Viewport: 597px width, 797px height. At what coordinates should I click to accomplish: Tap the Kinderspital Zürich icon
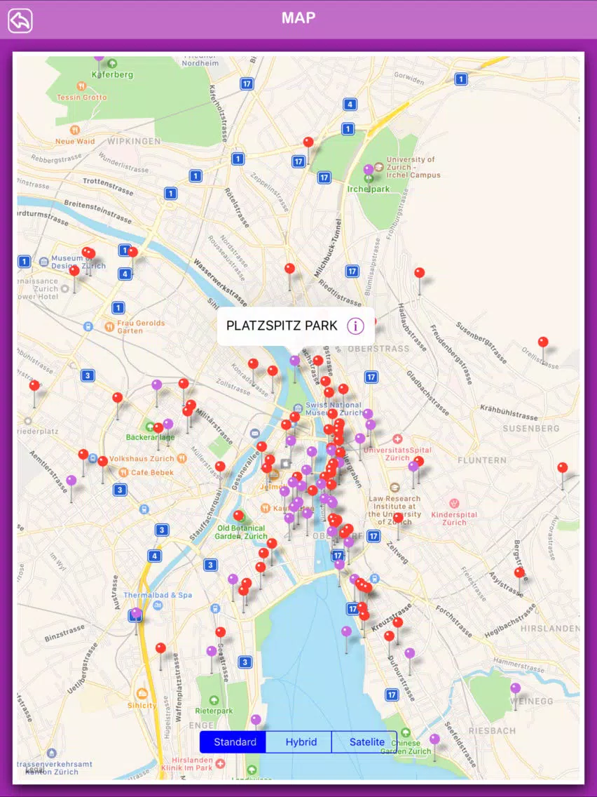pos(454,504)
